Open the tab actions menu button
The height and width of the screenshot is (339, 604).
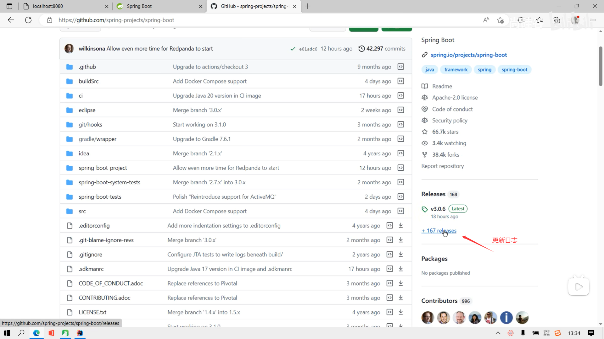coord(9,6)
